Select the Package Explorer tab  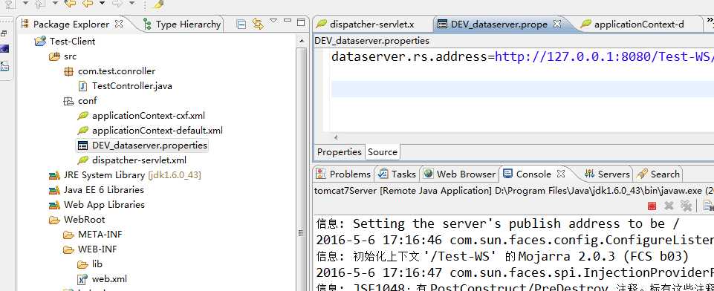[x=71, y=24]
